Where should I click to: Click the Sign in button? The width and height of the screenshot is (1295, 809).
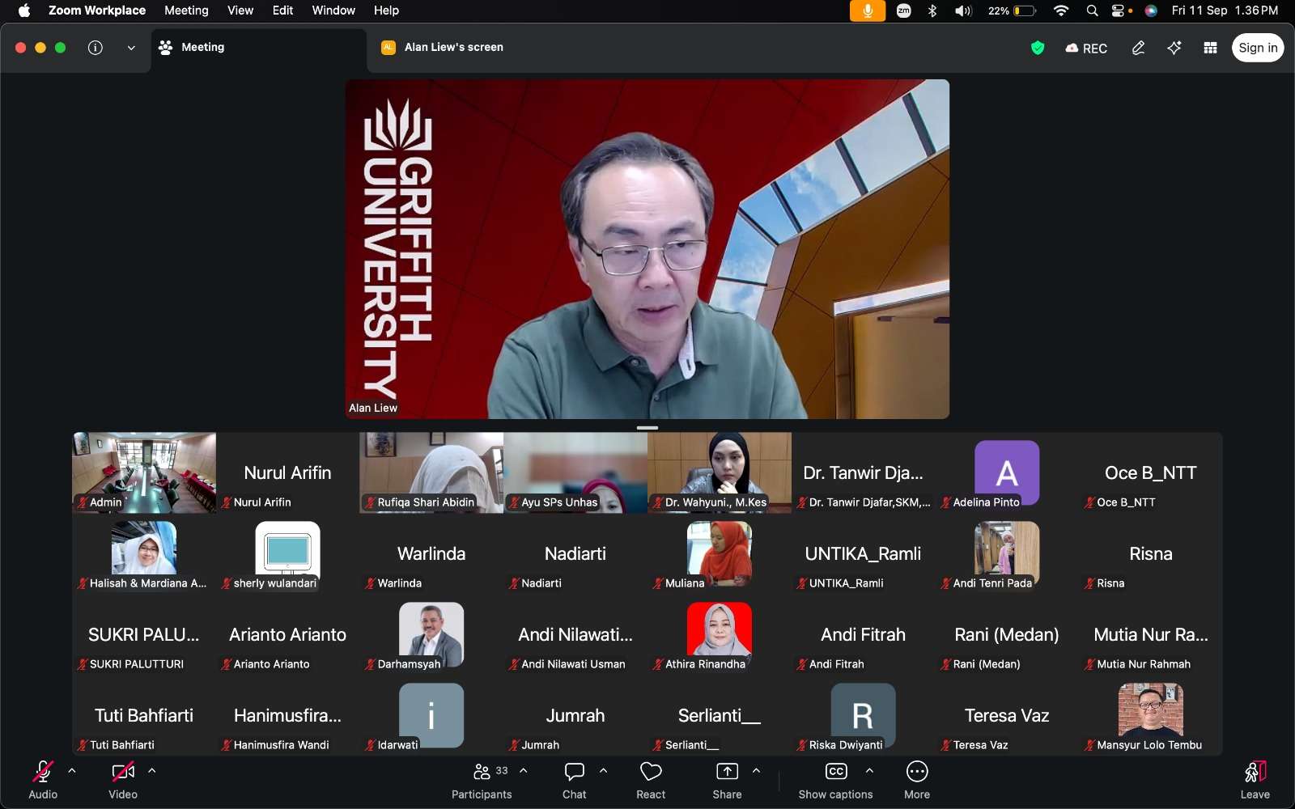point(1258,48)
